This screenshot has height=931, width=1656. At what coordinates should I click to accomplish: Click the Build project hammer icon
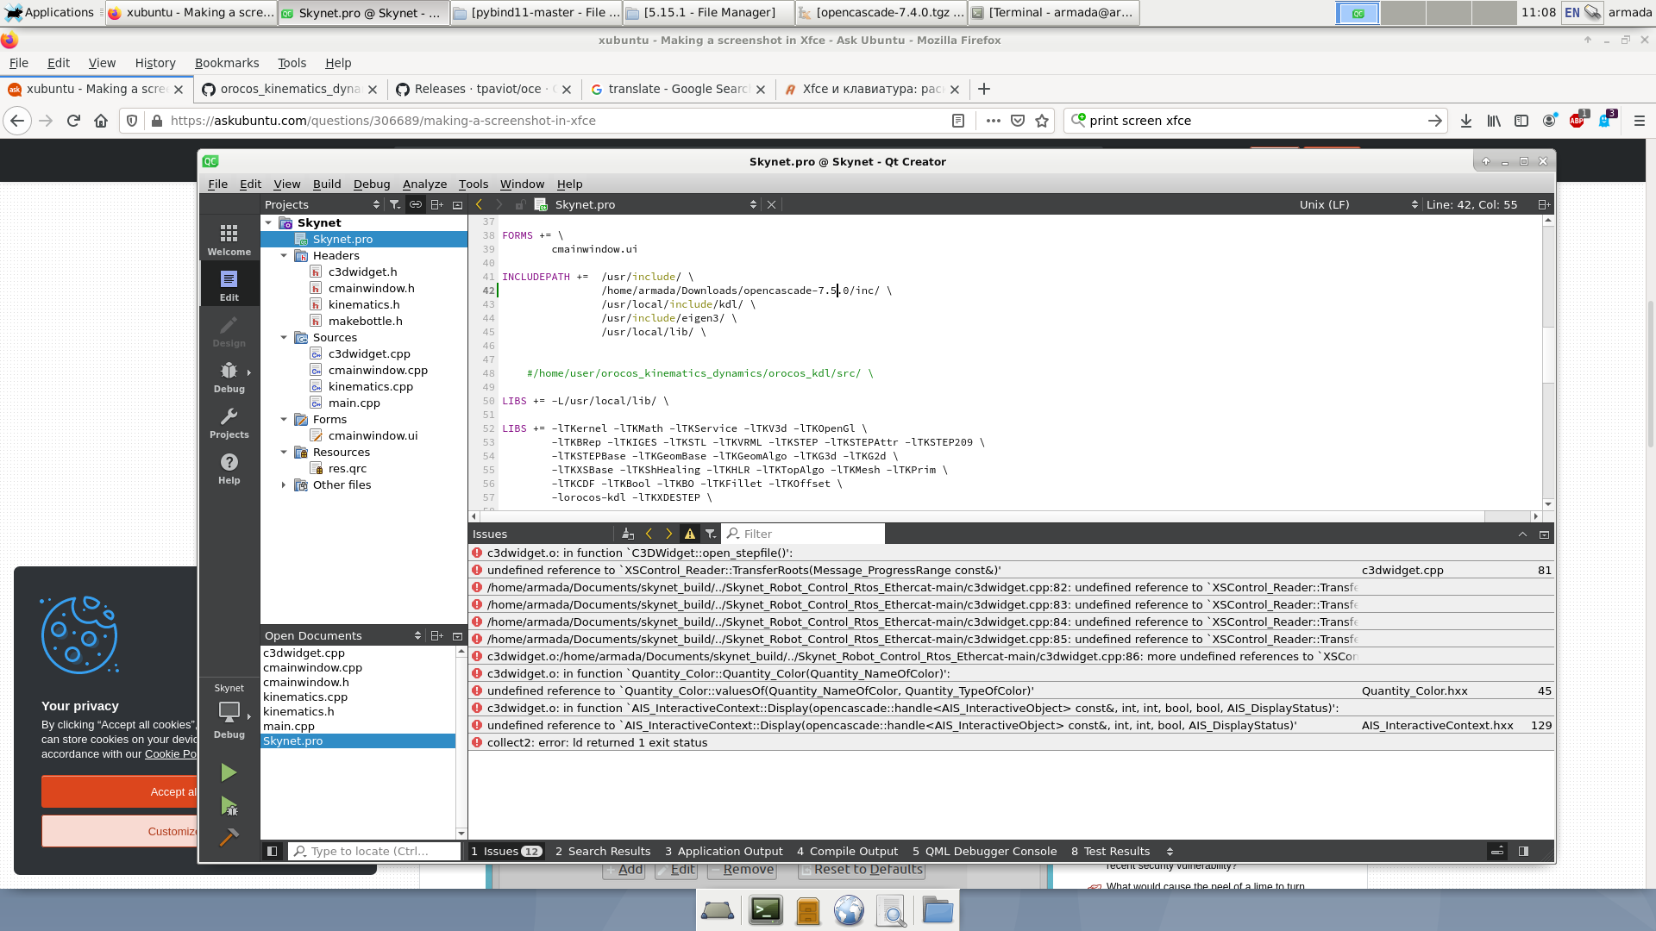[229, 837]
